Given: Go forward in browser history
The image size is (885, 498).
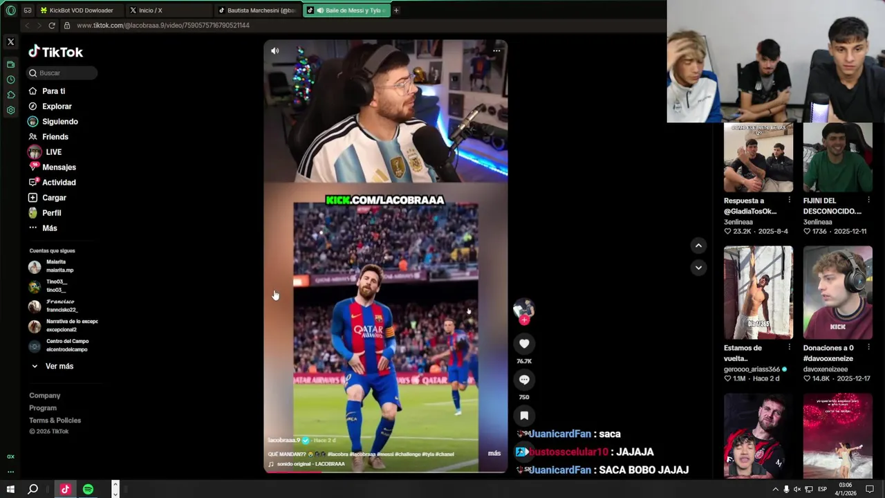Looking at the screenshot, I should click(x=39, y=26).
